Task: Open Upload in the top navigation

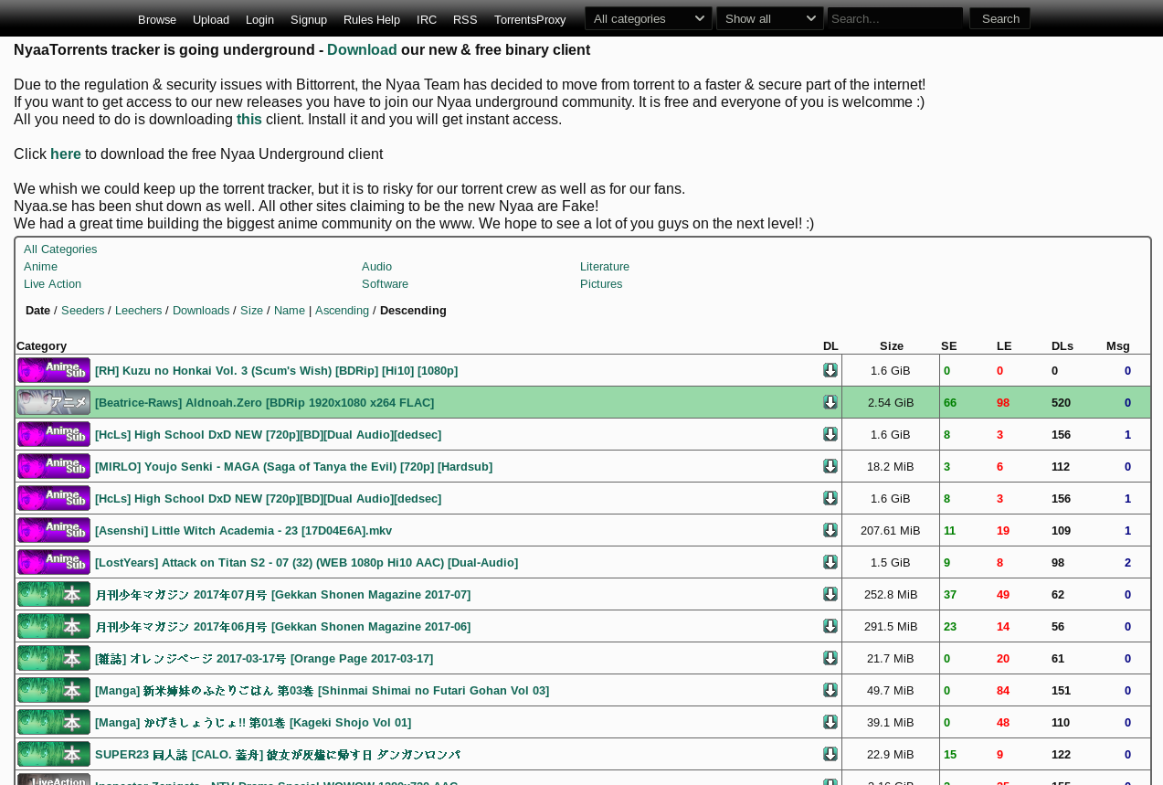Action: point(211,19)
